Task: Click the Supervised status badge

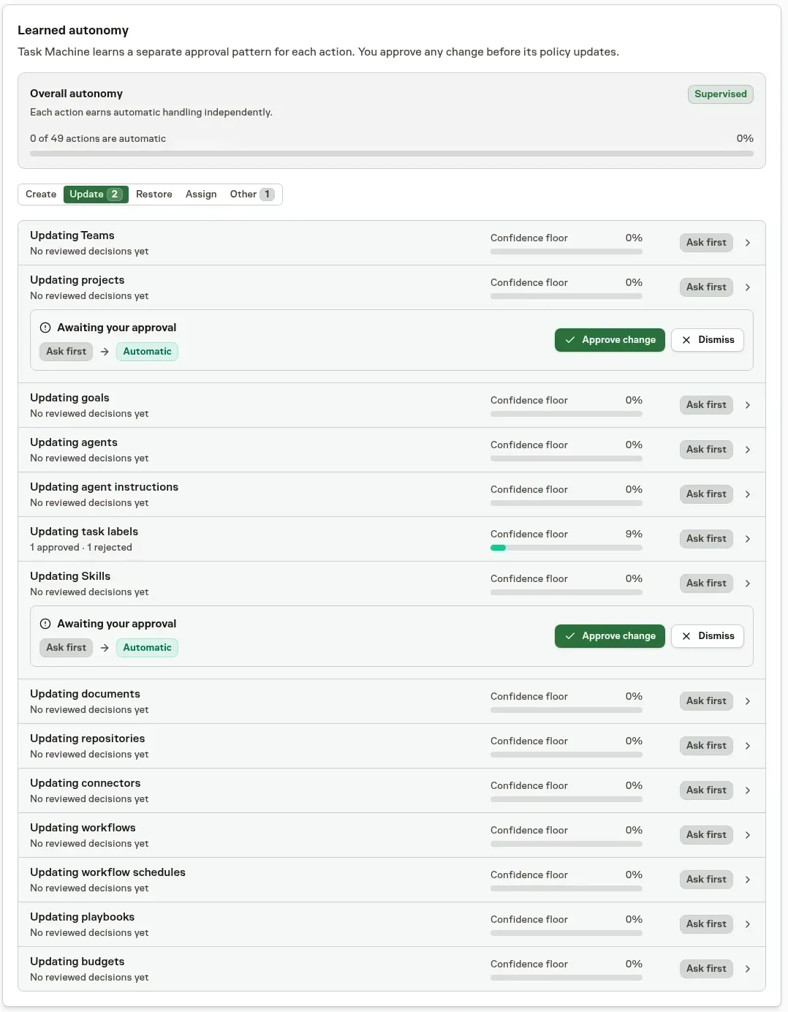Action: [720, 94]
